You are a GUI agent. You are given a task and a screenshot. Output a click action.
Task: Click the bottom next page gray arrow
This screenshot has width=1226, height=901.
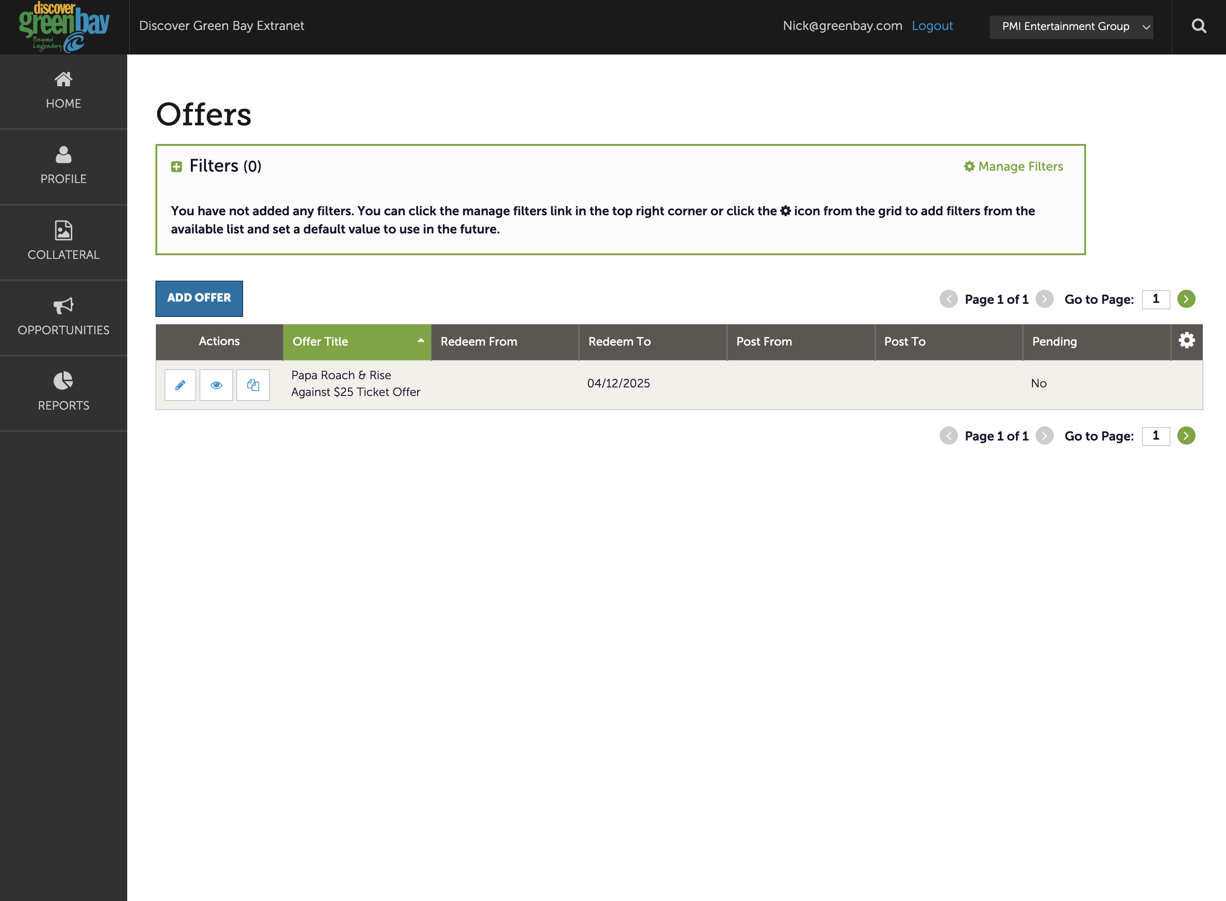(1044, 436)
